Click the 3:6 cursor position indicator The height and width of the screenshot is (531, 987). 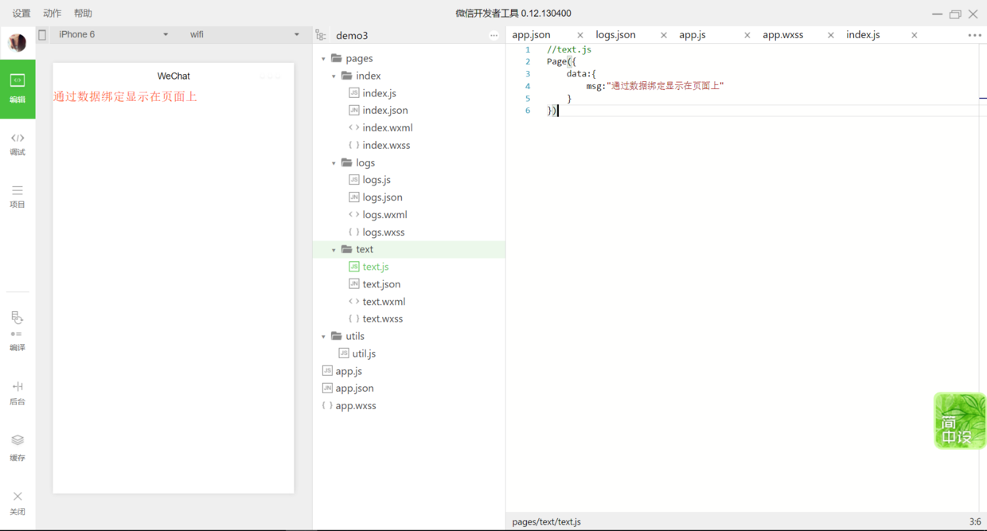coord(975,522)
